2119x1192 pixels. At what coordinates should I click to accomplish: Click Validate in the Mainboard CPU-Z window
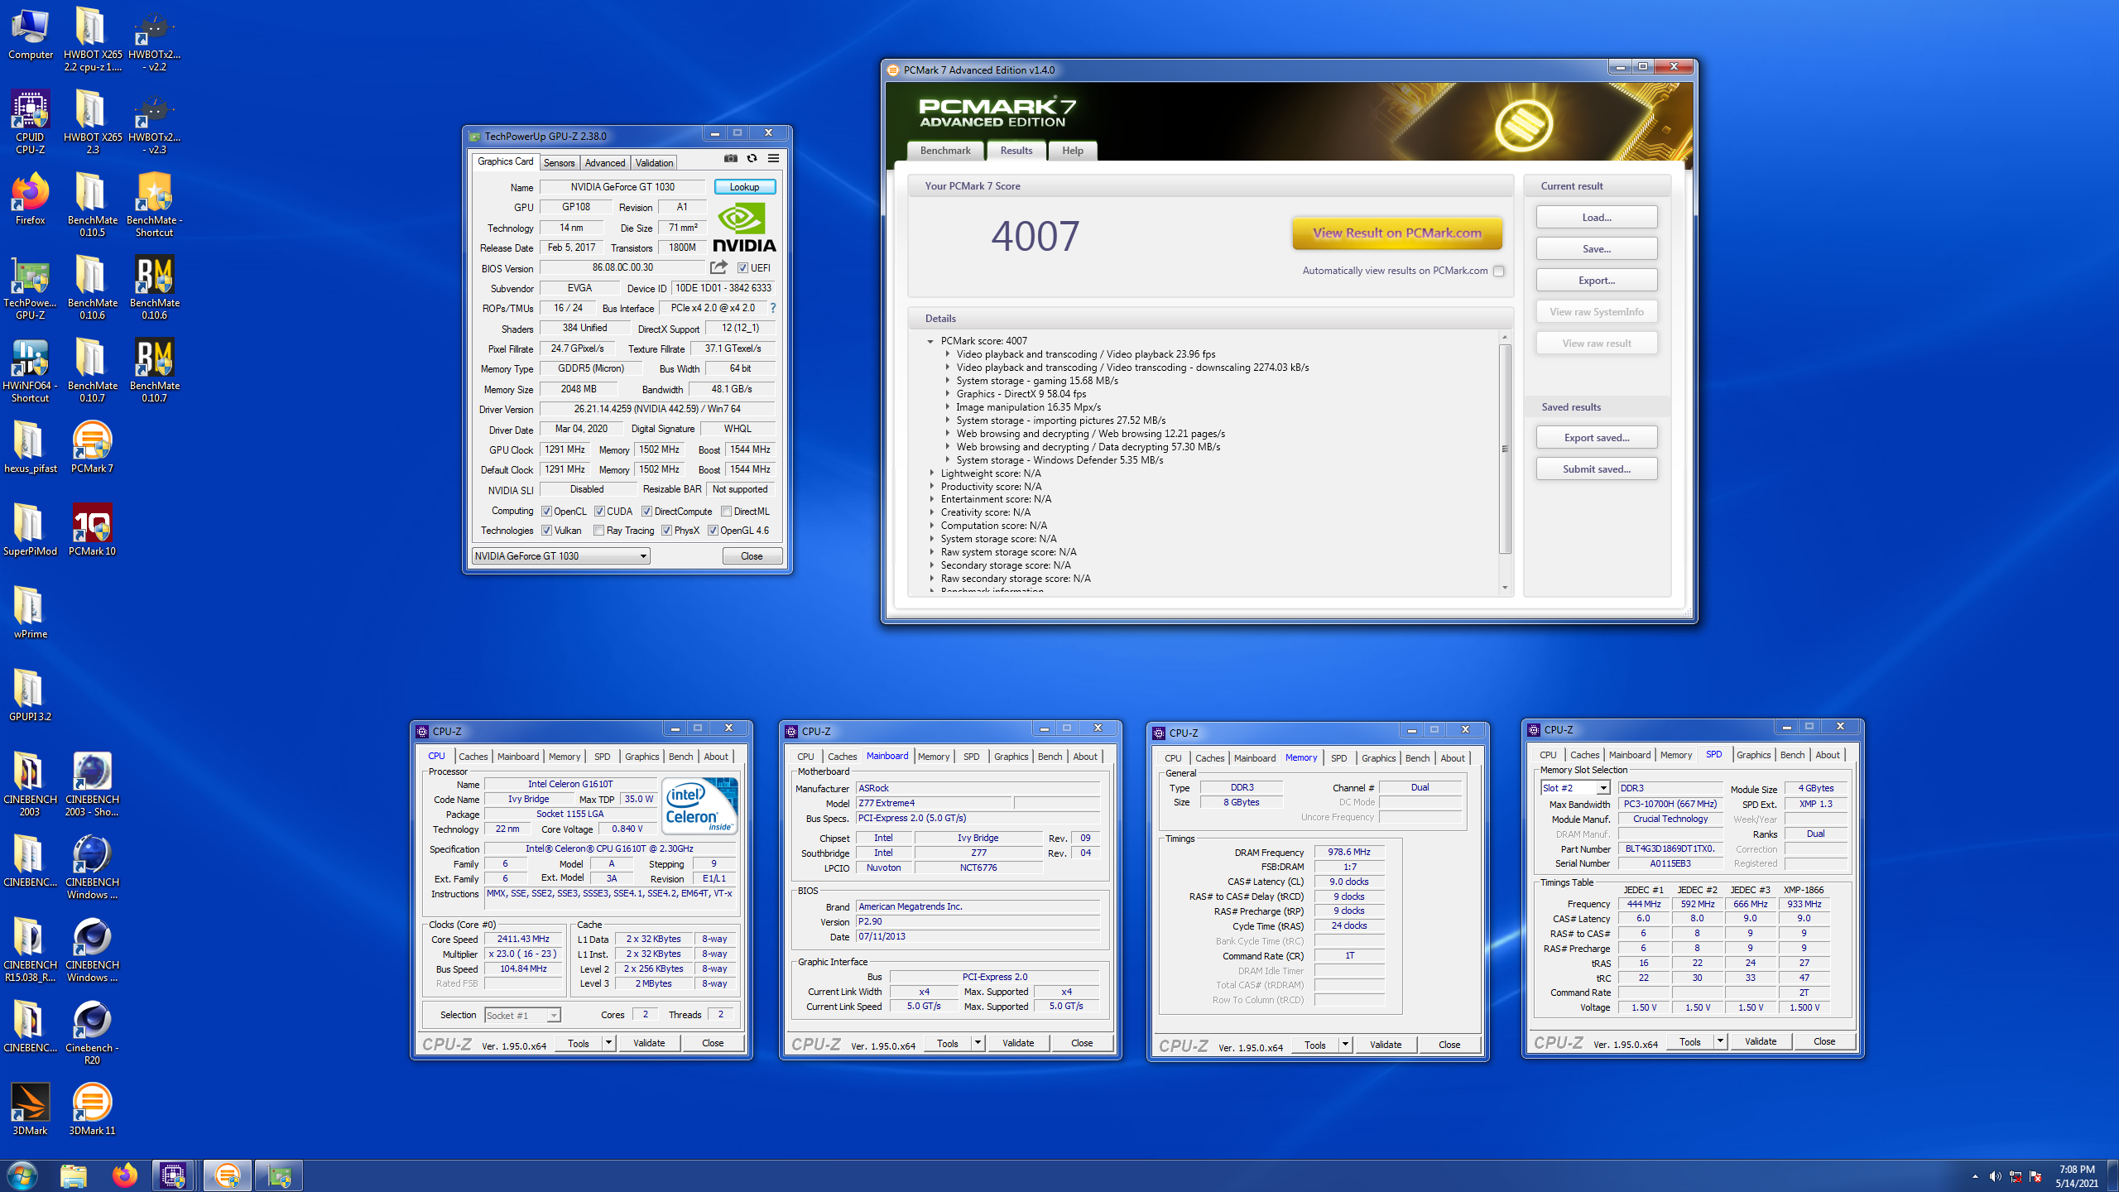pos(1018,1043)
